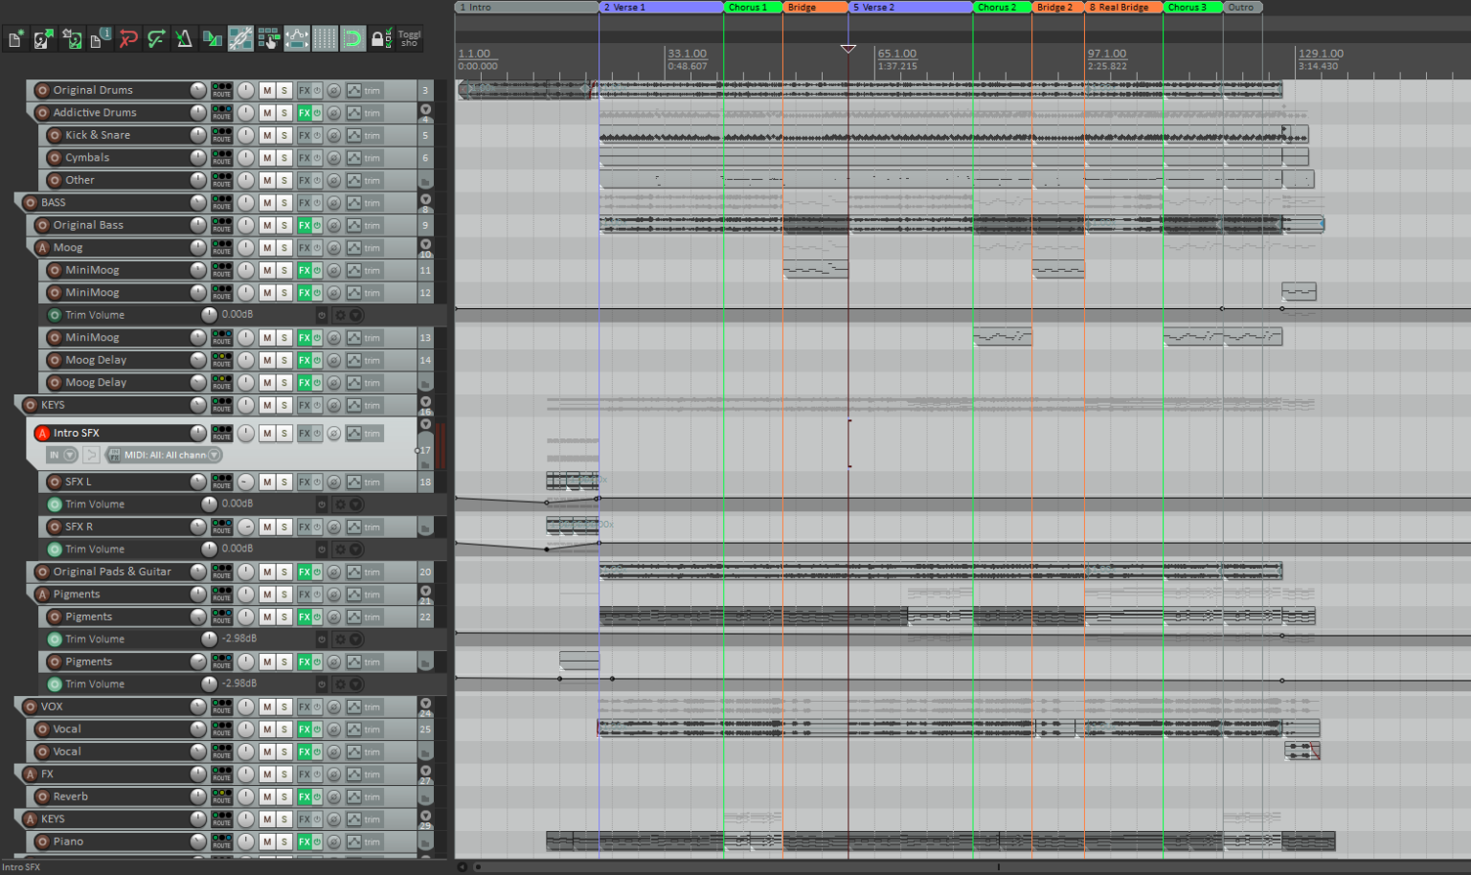This screenshot has height=875, width=1471.
Task: Mute the Original Bass track
Action: 267,225
